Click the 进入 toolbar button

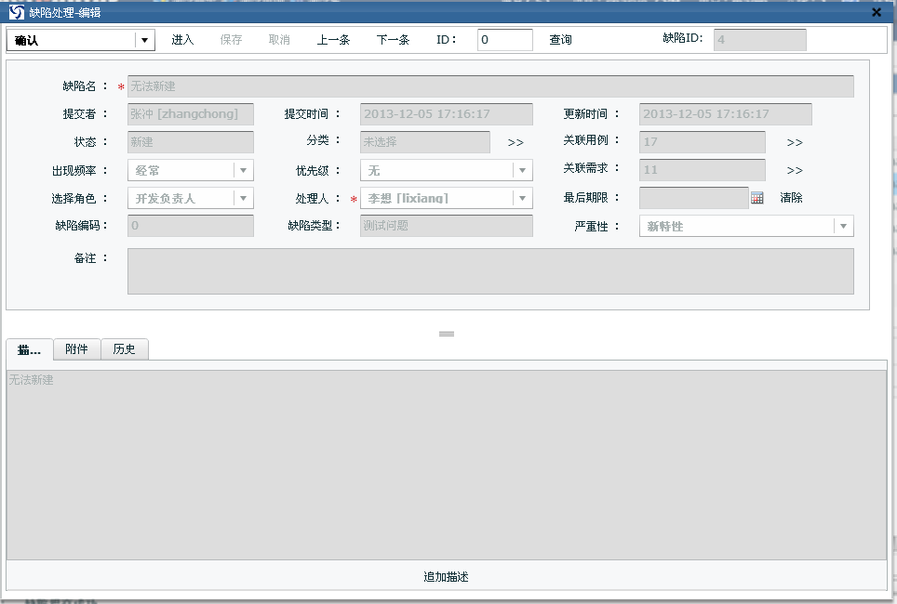(182, 40)
